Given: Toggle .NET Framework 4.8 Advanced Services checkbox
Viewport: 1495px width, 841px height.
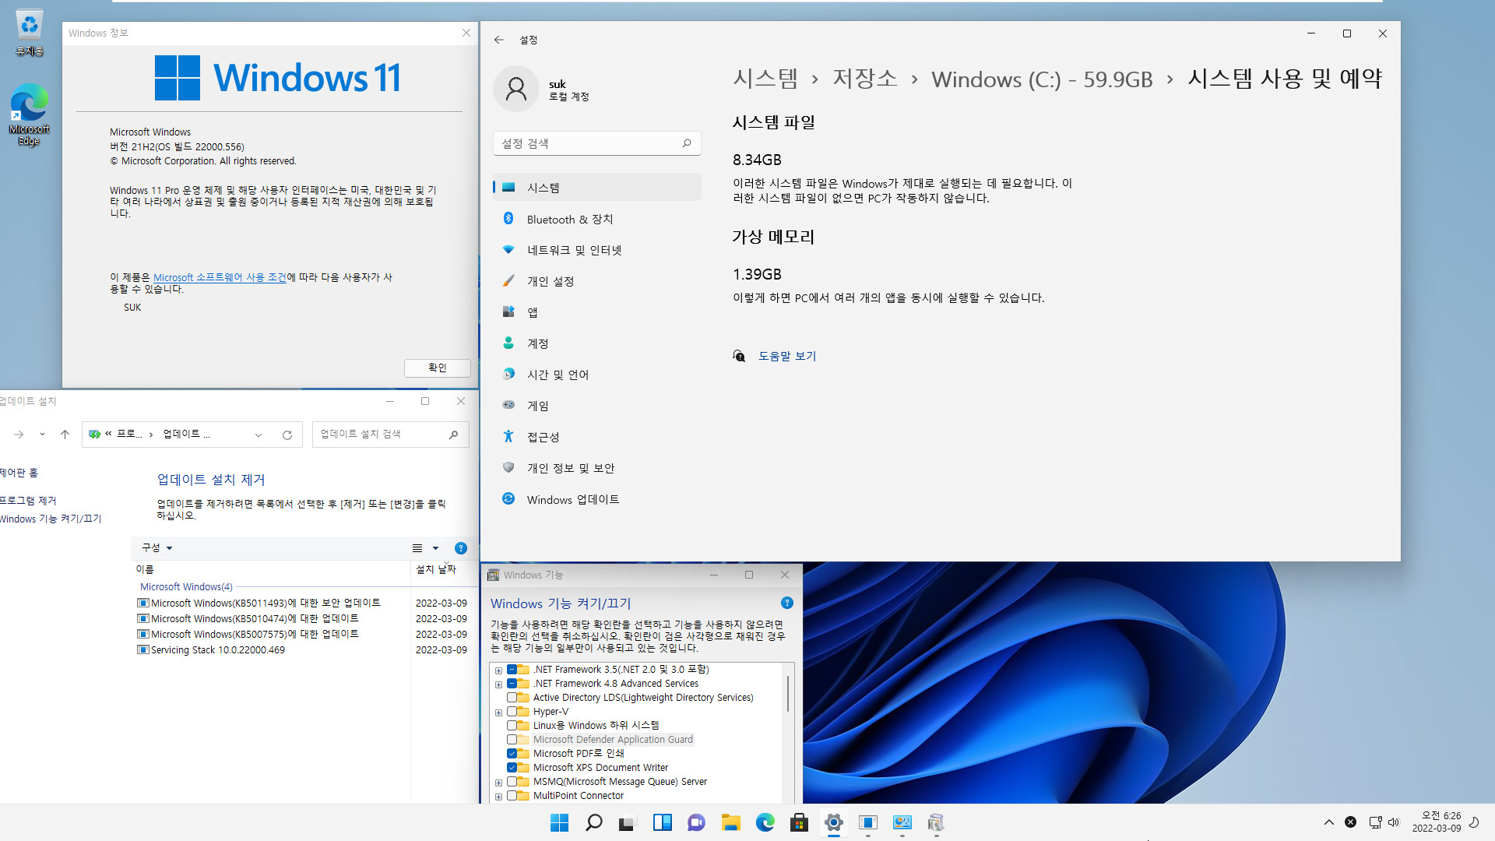Looking at the screenshot, I should pyautogui.click(x=512, y=684).
